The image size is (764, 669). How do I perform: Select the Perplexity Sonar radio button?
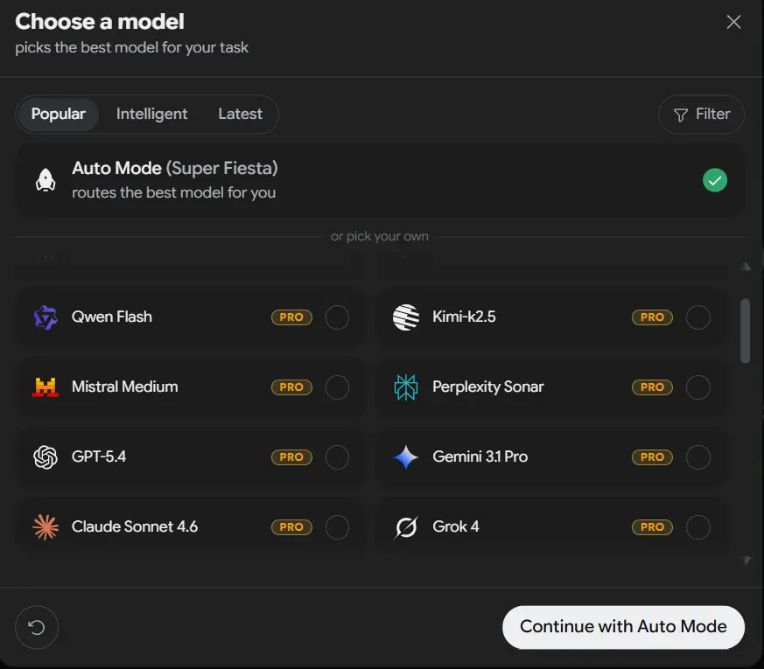(697, 387)
